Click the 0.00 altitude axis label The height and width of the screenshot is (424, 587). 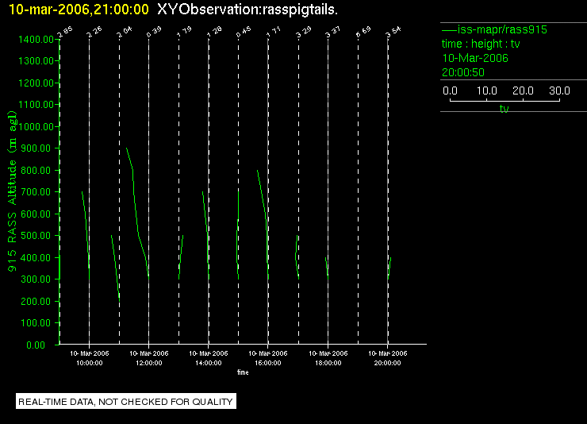point(36,345)
